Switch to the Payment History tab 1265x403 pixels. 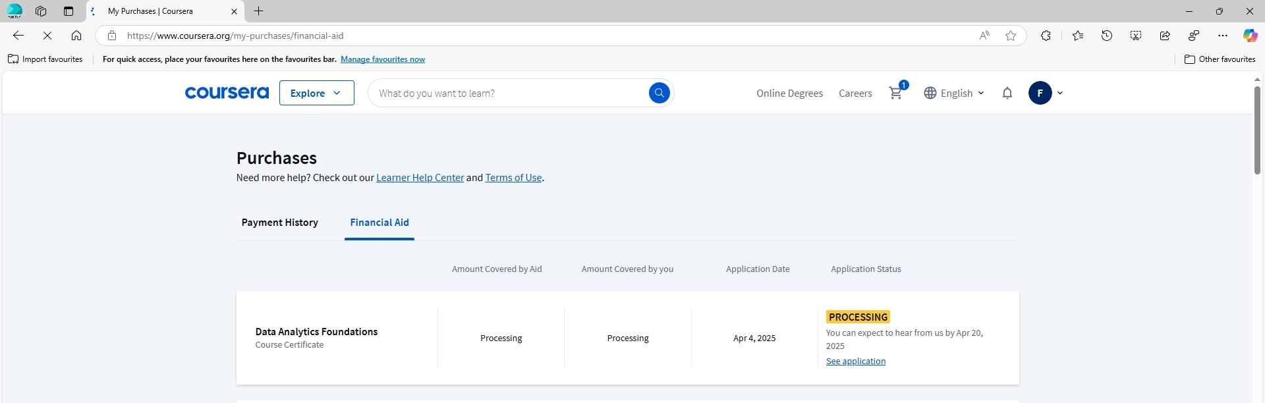[x=279, y=223]
